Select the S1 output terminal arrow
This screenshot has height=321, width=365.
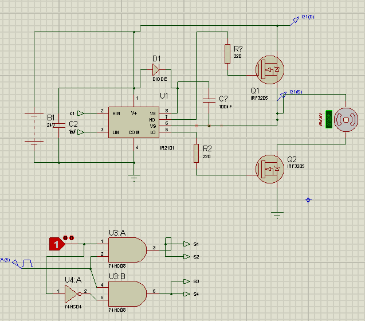click(x=187, y=244)
